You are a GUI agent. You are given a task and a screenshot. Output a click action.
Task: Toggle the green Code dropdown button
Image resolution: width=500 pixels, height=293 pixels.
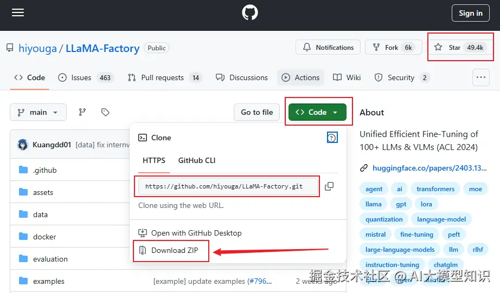(317, 112)
